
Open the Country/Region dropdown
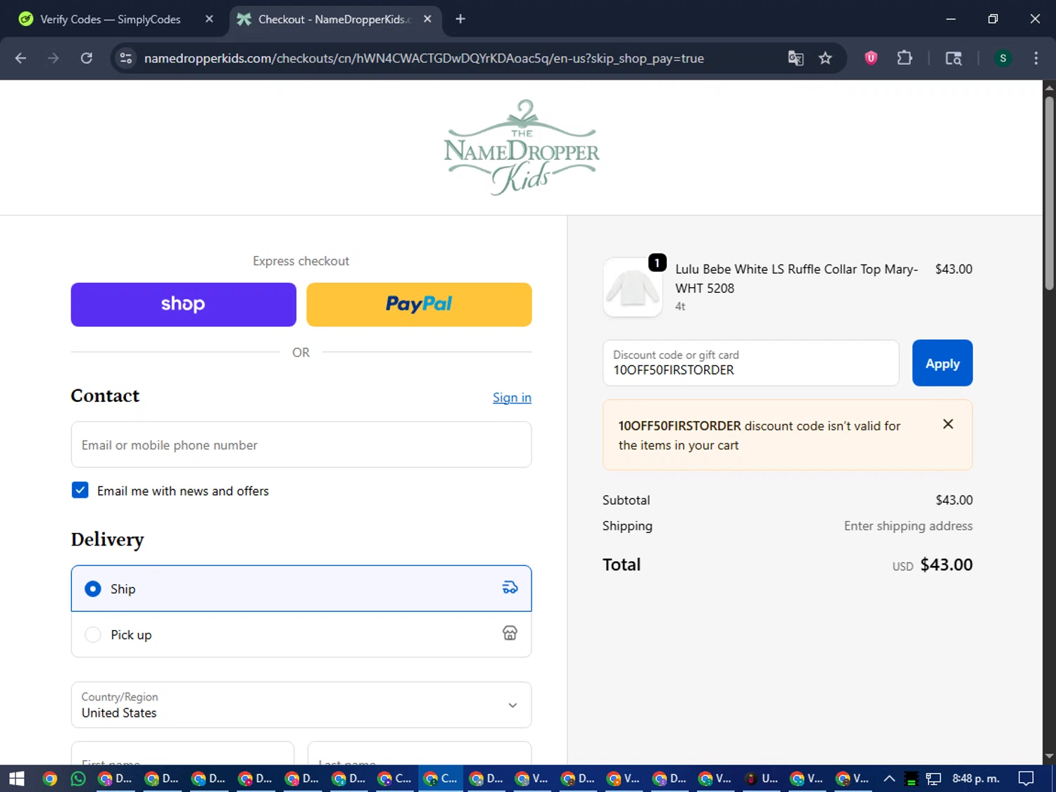pyautogui.click(x=301, y=705)
